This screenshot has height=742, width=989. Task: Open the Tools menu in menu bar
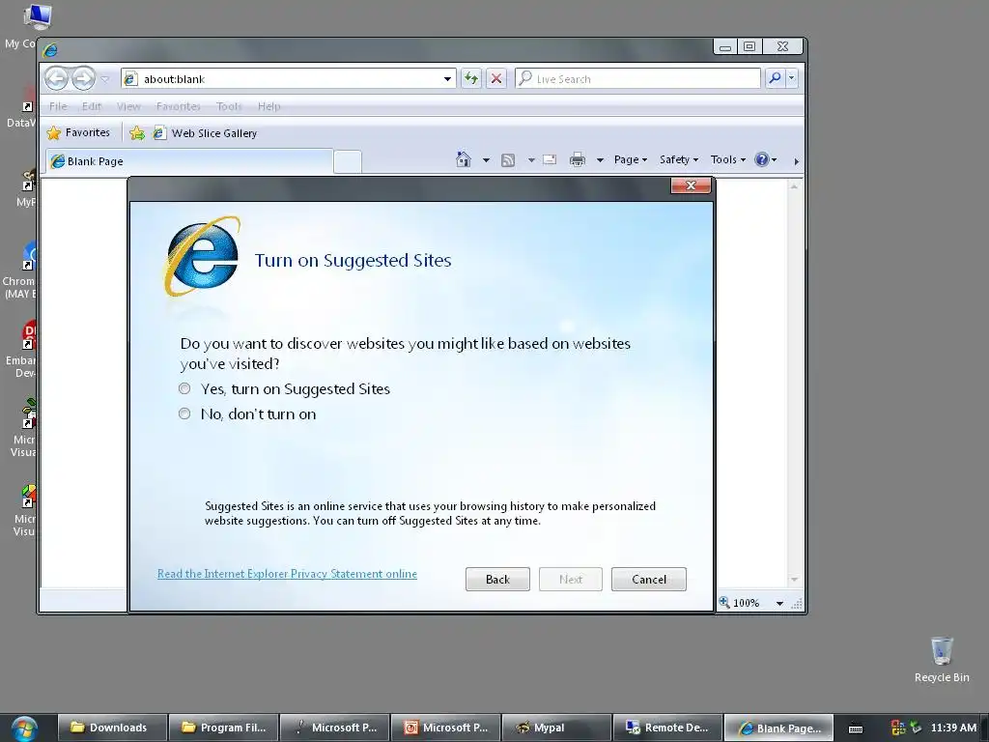(x=229, y=106)
